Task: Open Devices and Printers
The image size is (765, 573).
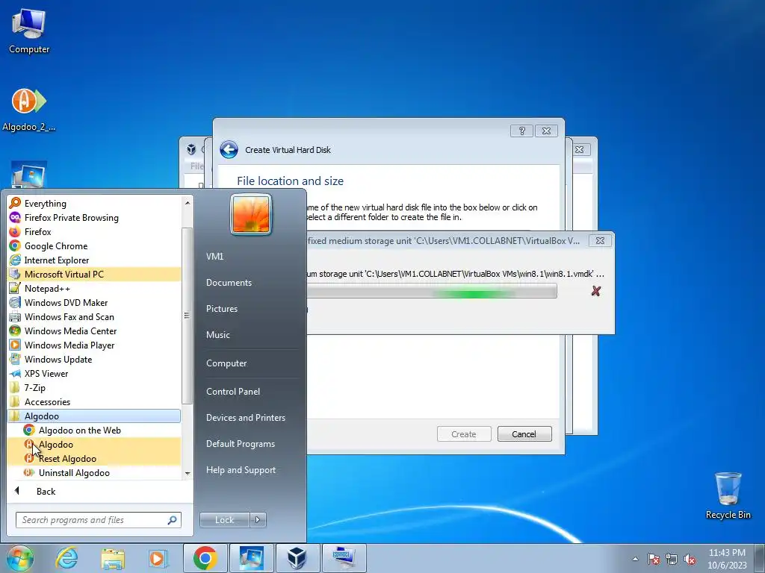Action: pos(245,418)
